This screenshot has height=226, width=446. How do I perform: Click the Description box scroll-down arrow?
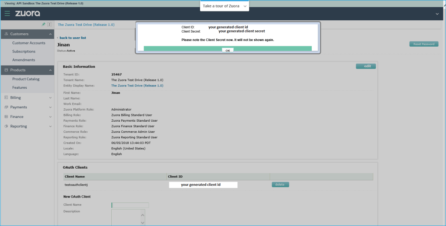pyautogui.click(x=142, y=223)
